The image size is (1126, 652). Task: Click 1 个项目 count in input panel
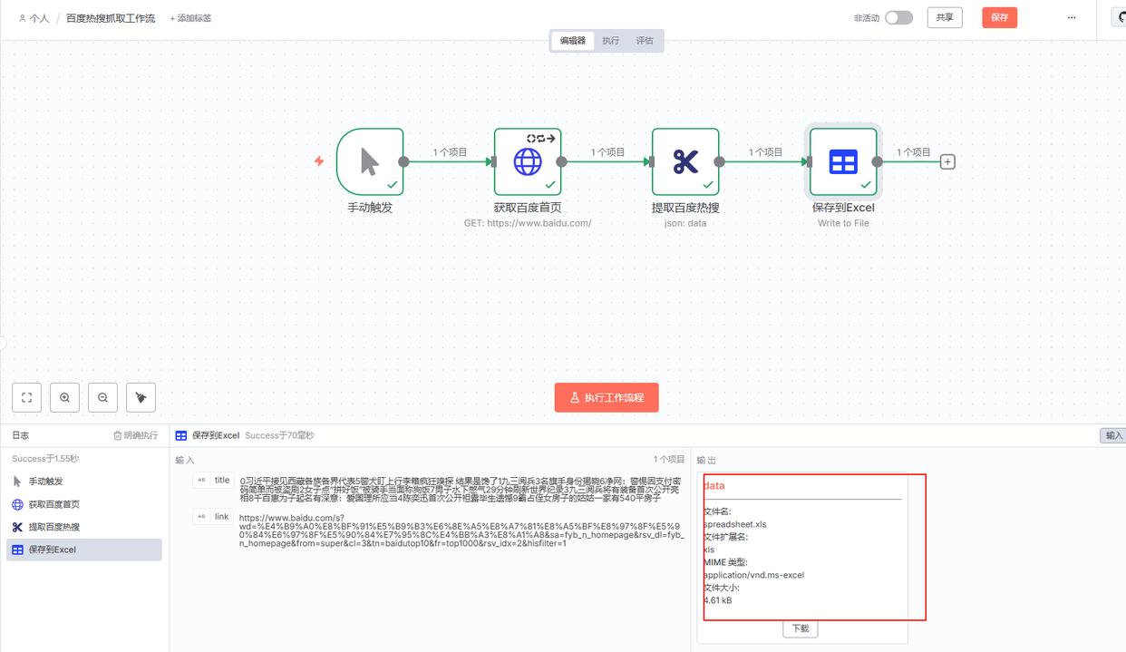[x=669, y=460]
